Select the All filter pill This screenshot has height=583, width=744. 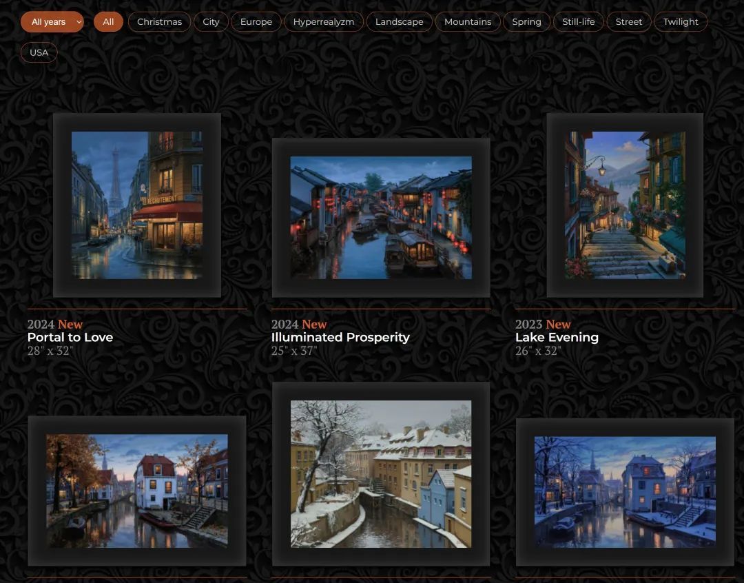[108, 22]
